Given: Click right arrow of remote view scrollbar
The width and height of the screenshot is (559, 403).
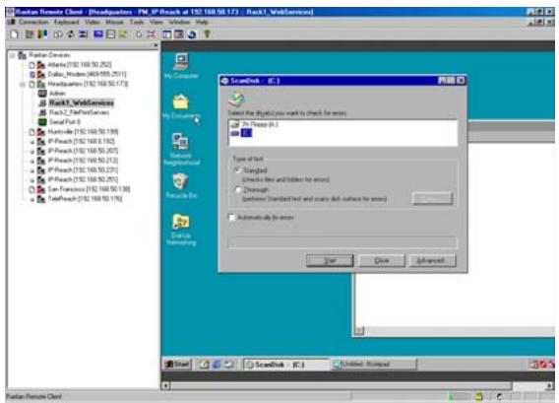Looking at the screenshot, I should coord(550,386).
